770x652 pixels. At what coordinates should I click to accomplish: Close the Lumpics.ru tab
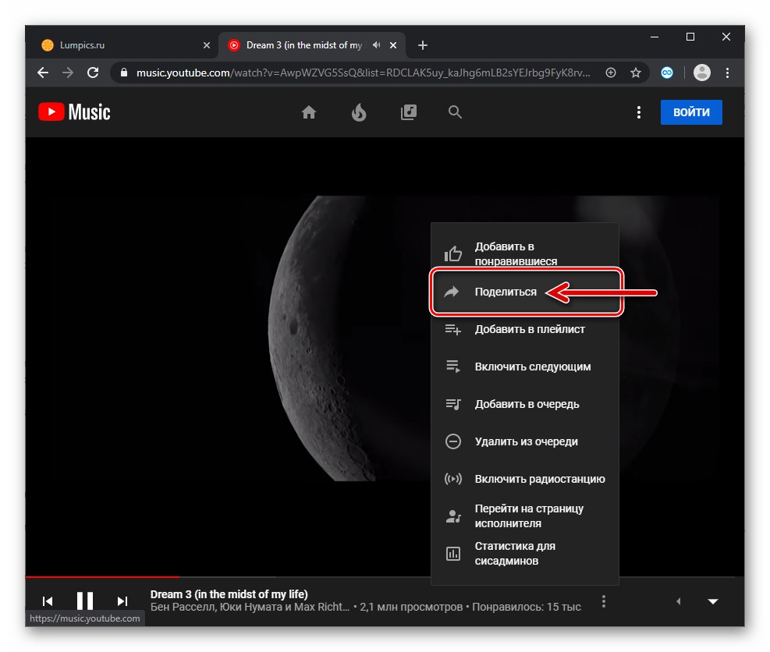point(207,45)
